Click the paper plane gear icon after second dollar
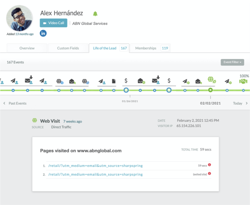 (x=186, y=81)
